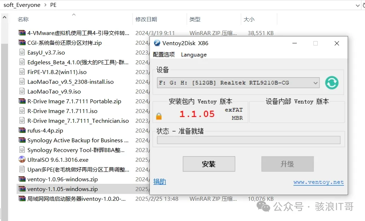The height and width of the screenshot is (221, 365).
Task: Click the refresh devices icon beside the drive list
Action: coord(331,83)
